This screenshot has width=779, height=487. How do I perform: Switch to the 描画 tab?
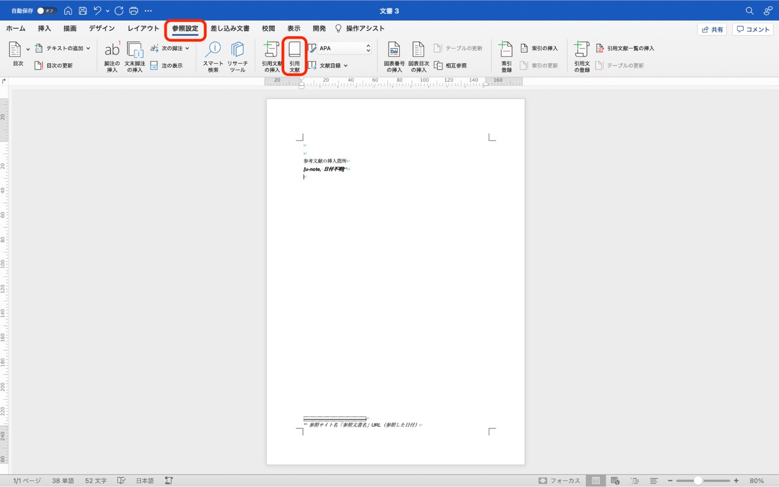click(70, 28)
